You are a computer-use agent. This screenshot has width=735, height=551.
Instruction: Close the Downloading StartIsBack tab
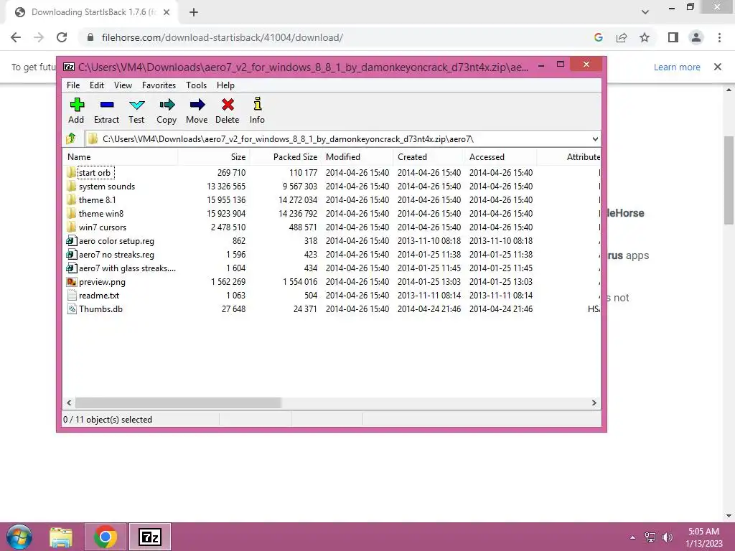tap(167, 12)
